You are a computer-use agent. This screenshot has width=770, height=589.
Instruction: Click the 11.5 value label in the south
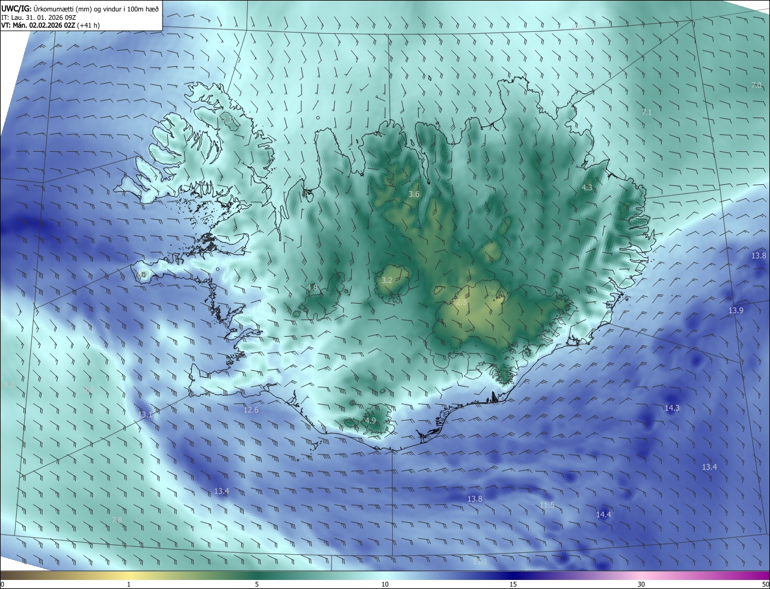pos(547,505)
